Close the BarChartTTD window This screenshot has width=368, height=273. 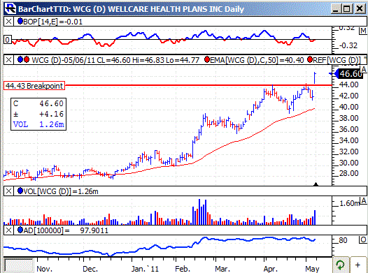(x=360, y=9)
